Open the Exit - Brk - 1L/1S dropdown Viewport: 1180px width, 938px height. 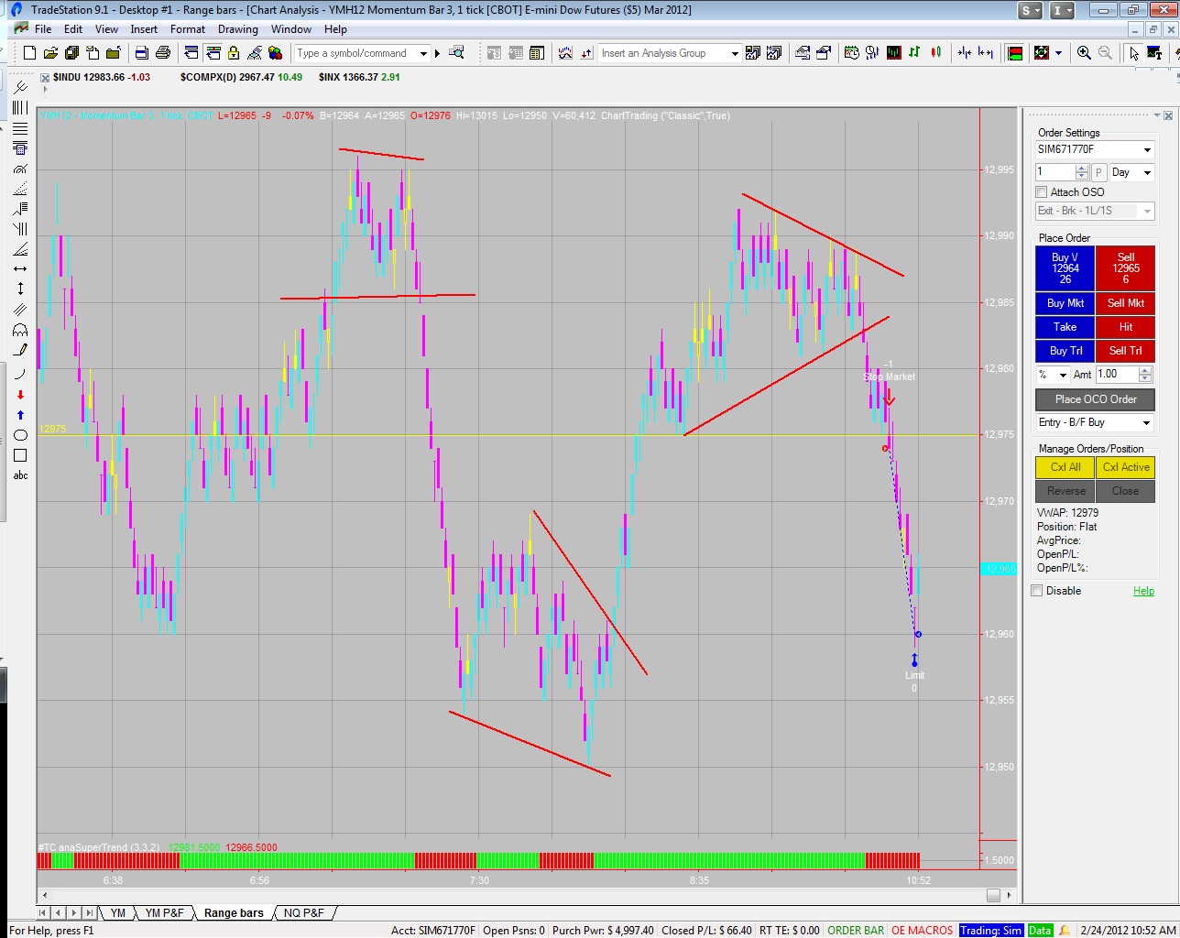[1147, 211]
